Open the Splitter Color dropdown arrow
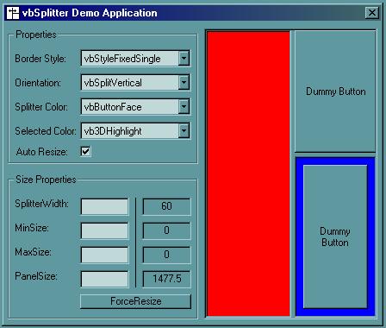The width and height of the screenshot is (386, 328). coord(184,107)
